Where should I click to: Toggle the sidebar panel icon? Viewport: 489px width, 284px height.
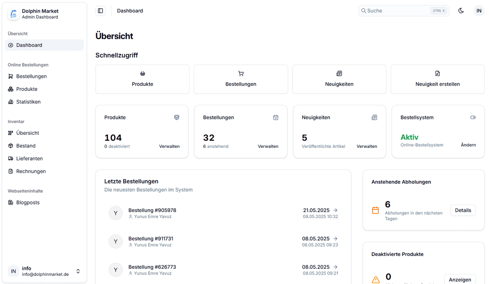[x=101, y=10]
